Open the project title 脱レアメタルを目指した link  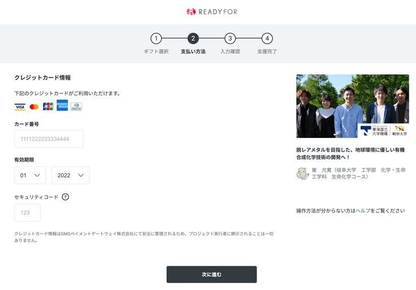click(x=350, y=153)
